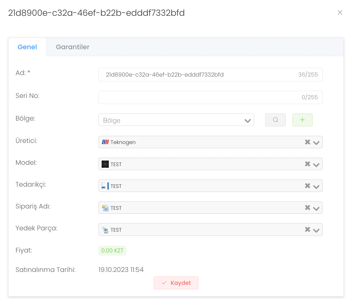352x308 pixels.
Task: Select the Genel tab
Action: pos(27,47)
